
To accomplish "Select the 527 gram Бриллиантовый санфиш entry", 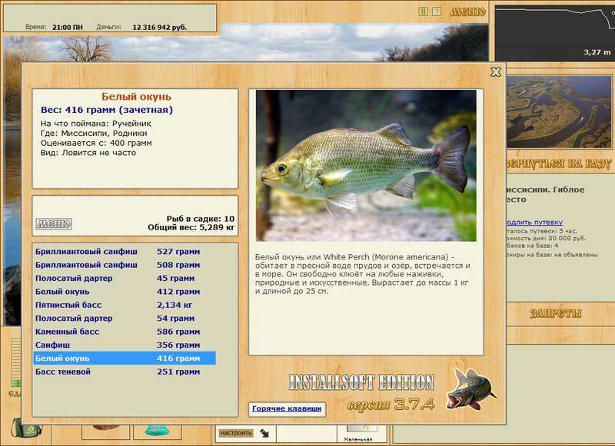I will pos(125,251).
